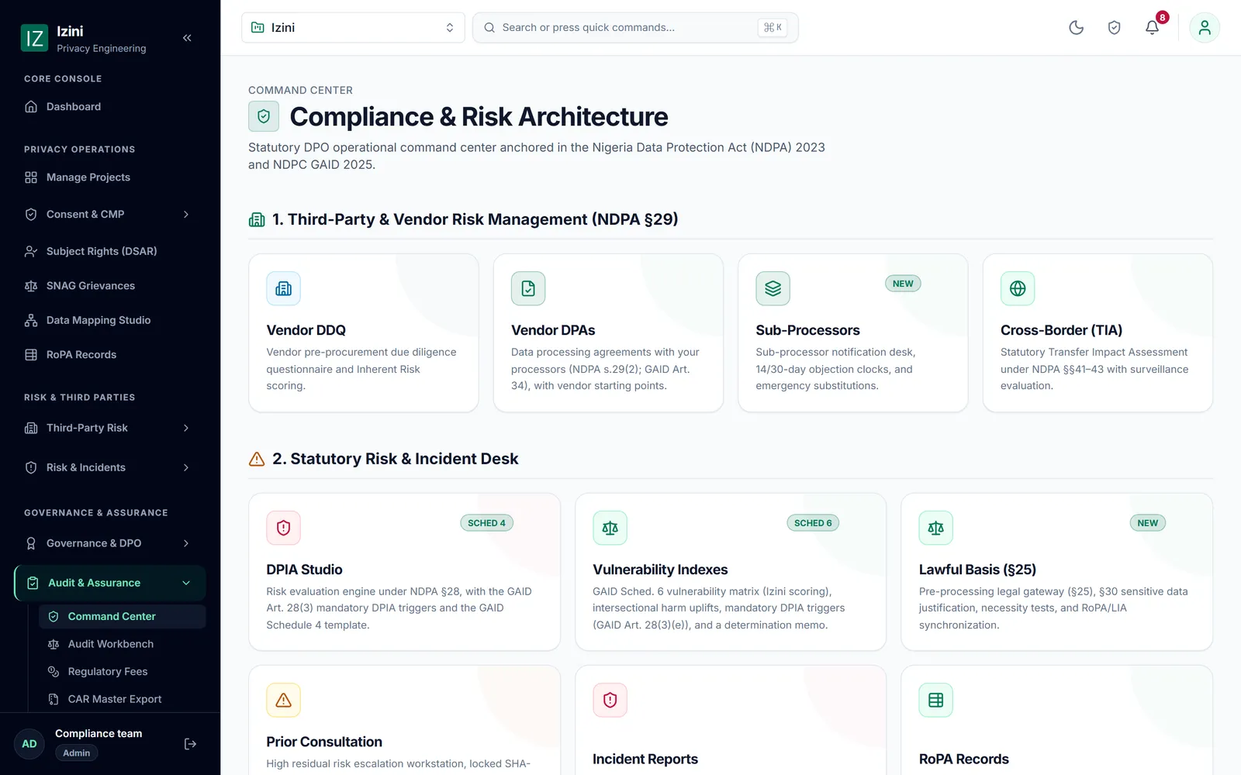Open RoPA Records in the sidebar
Screen dimensions: 1241x775
pyautogui.click(x=110, y=355)
